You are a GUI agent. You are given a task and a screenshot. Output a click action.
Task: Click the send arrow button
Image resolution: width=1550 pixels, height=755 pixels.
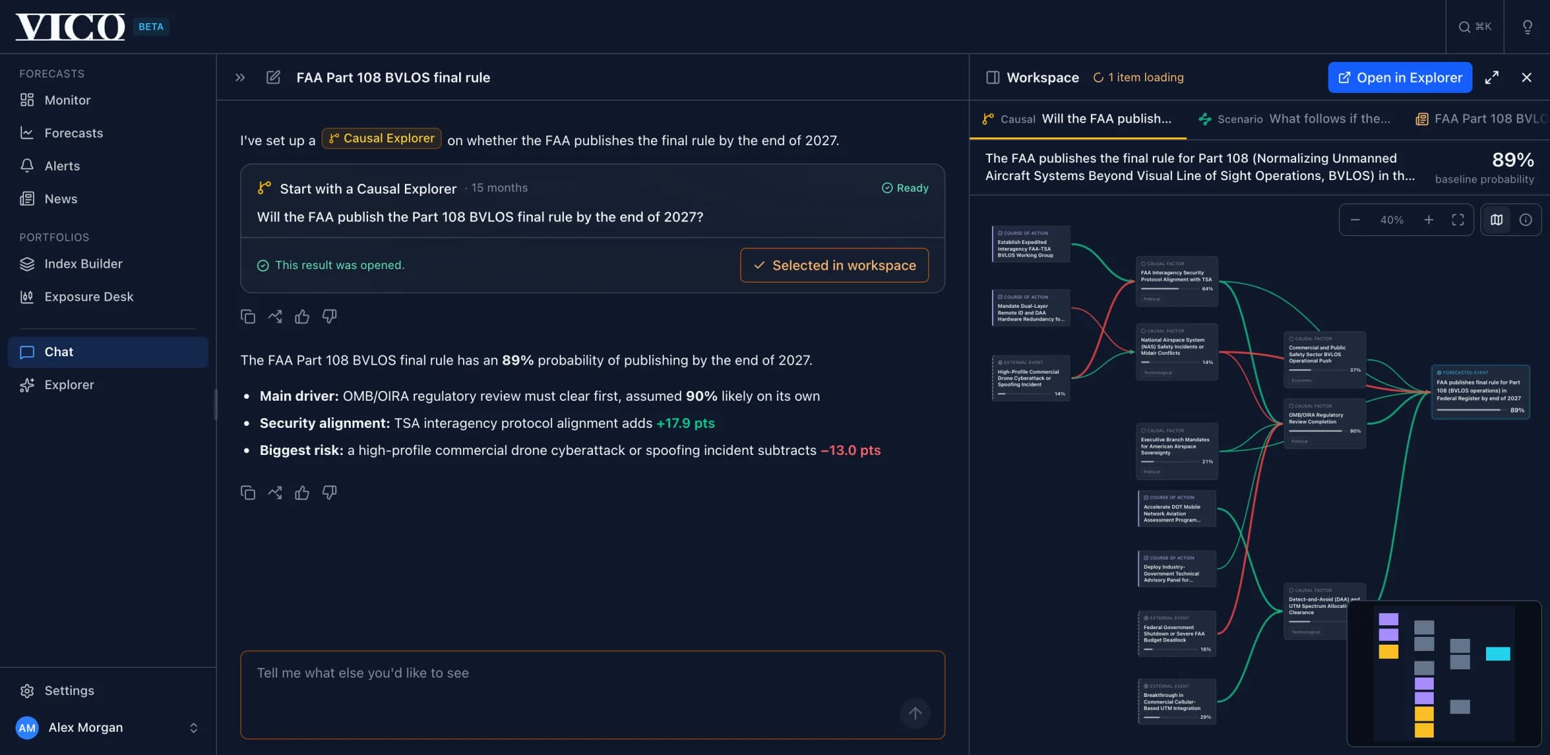tap(915, 713)
